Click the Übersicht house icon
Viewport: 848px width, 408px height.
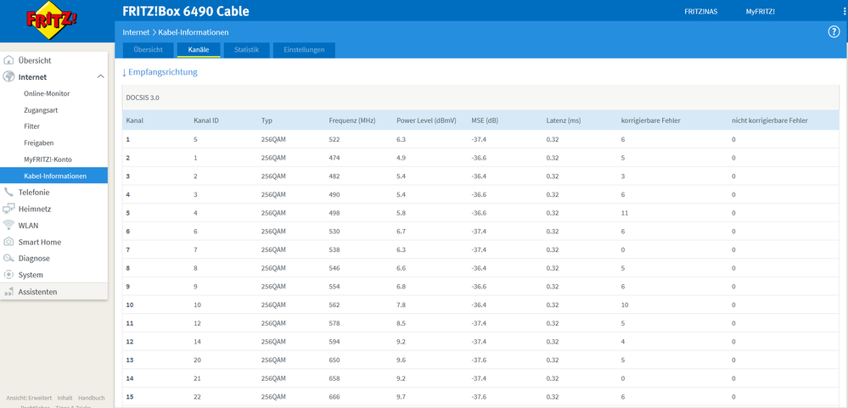[x=8, y=60]
